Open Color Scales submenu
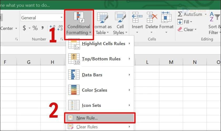Screen dimensions: 221x131 pyautogui.click(x=100, y=90)
